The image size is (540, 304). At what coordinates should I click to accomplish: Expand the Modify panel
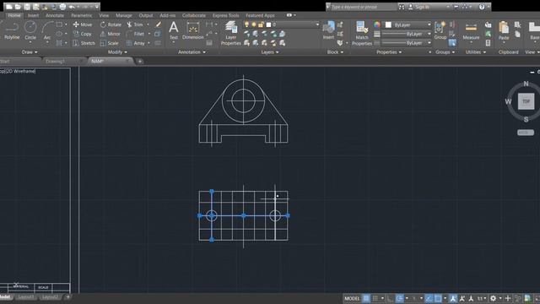pos(117,52)
